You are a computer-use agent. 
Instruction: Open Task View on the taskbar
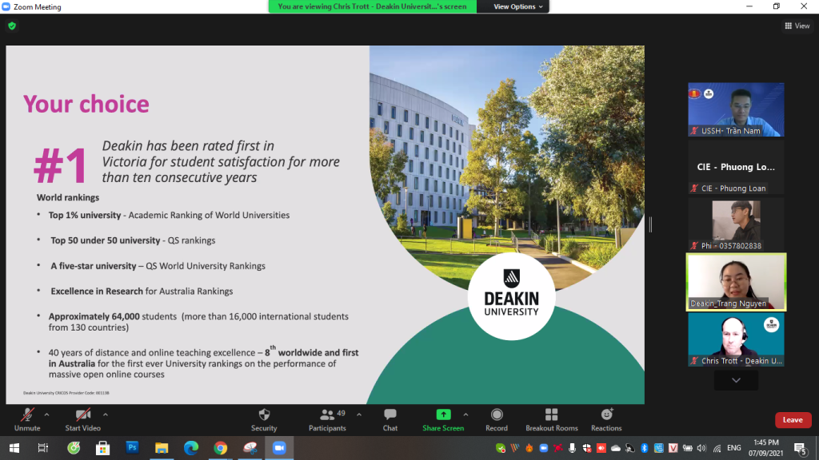tap(43, 448)
